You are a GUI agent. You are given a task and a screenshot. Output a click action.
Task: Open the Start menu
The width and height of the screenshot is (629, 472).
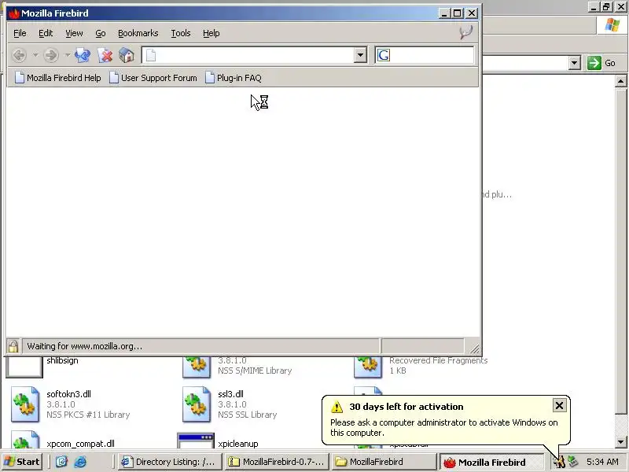22,462
